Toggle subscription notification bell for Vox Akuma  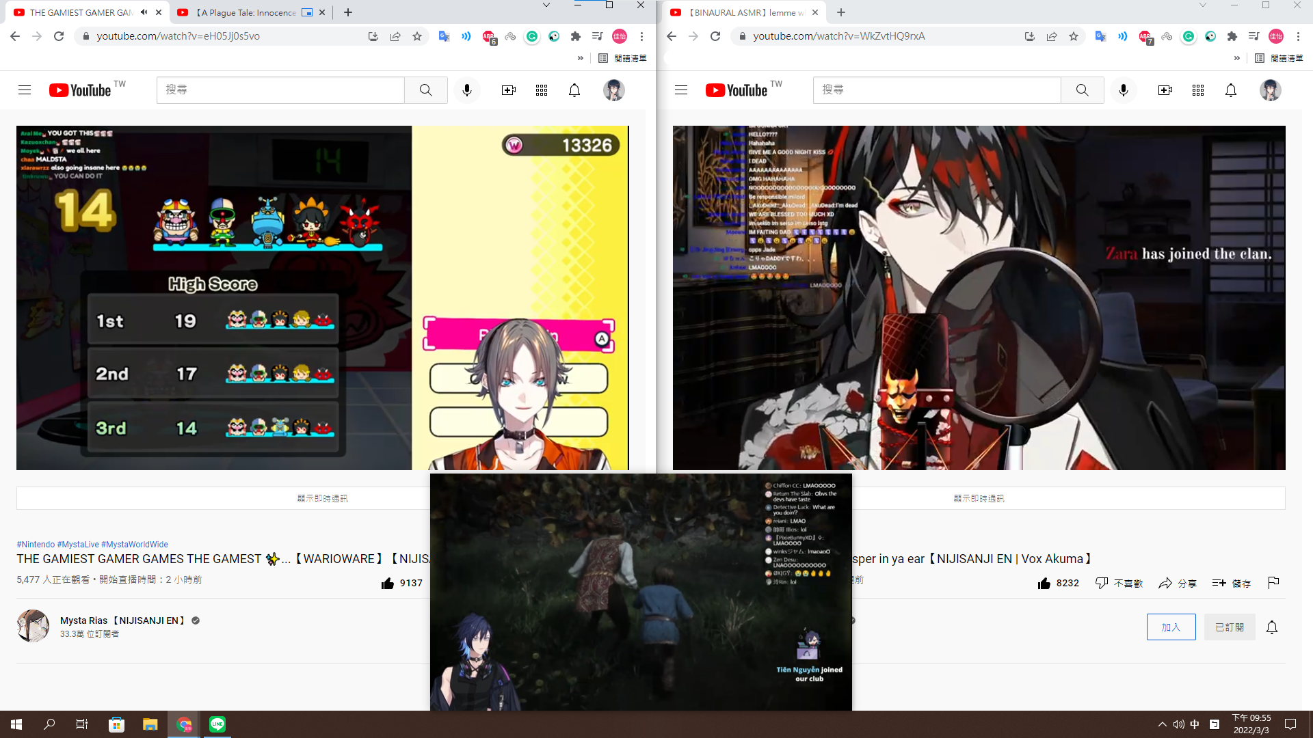(1272, 627)
